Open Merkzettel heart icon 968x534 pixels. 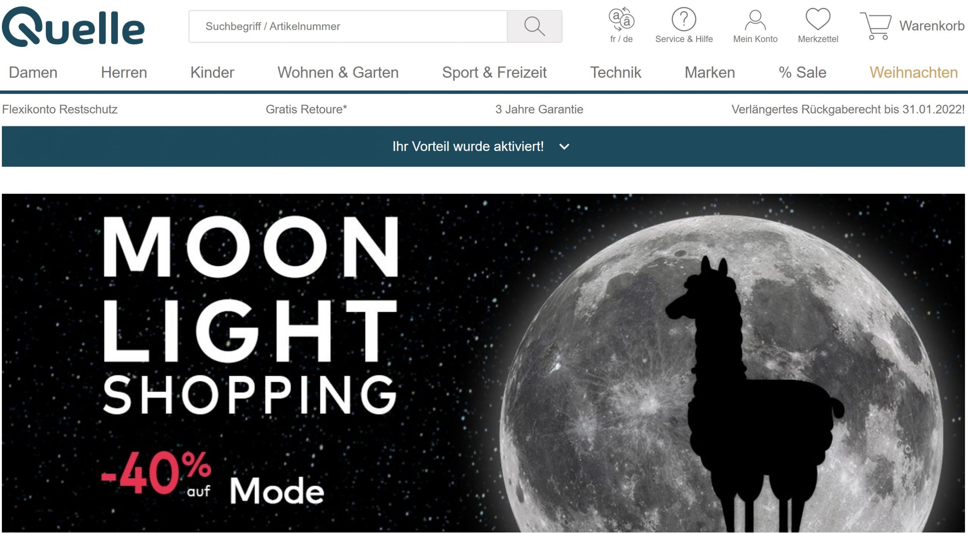coord(818,19)
